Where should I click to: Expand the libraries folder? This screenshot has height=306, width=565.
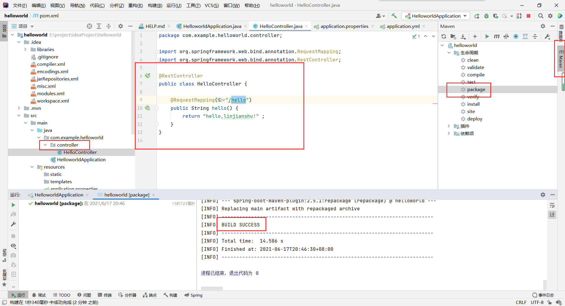tap(26, 49)
